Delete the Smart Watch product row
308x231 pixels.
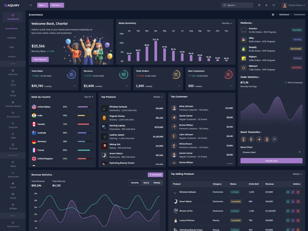tap(298, 201)
